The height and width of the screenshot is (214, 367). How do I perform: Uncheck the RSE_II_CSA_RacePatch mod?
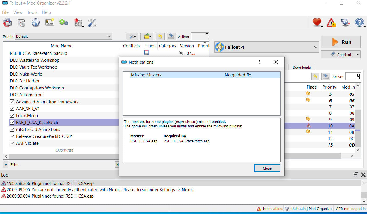click(x=12, y=122)
